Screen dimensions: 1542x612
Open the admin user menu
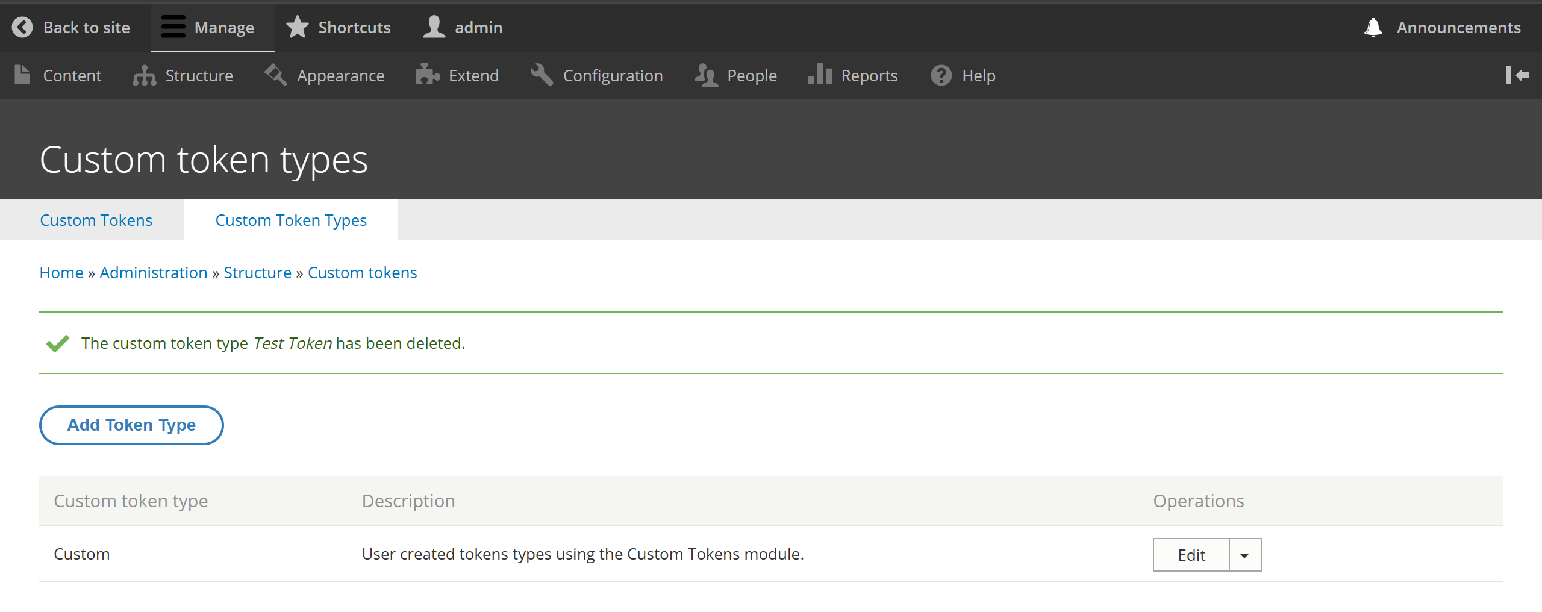(x=463, y=27)
